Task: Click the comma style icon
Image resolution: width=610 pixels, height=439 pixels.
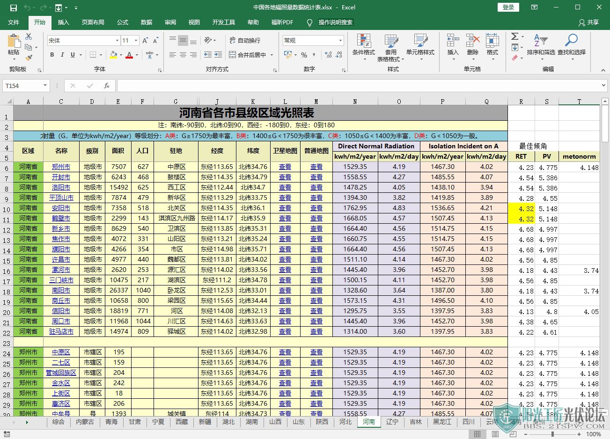Action: pyautogui.click(x=314, y=55)
